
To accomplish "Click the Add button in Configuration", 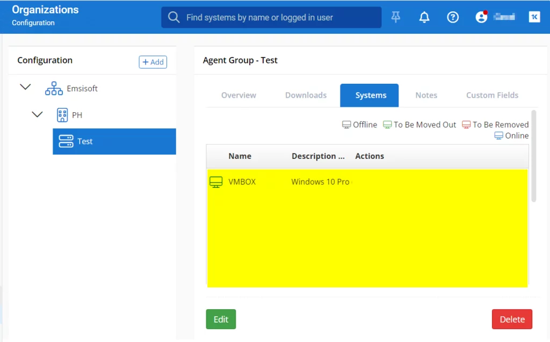I will click(x=153, y=62).
